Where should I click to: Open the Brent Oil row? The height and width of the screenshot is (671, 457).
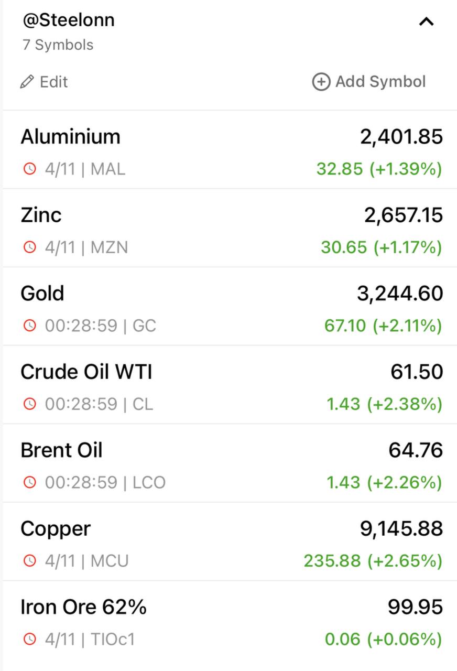point(61,450)
